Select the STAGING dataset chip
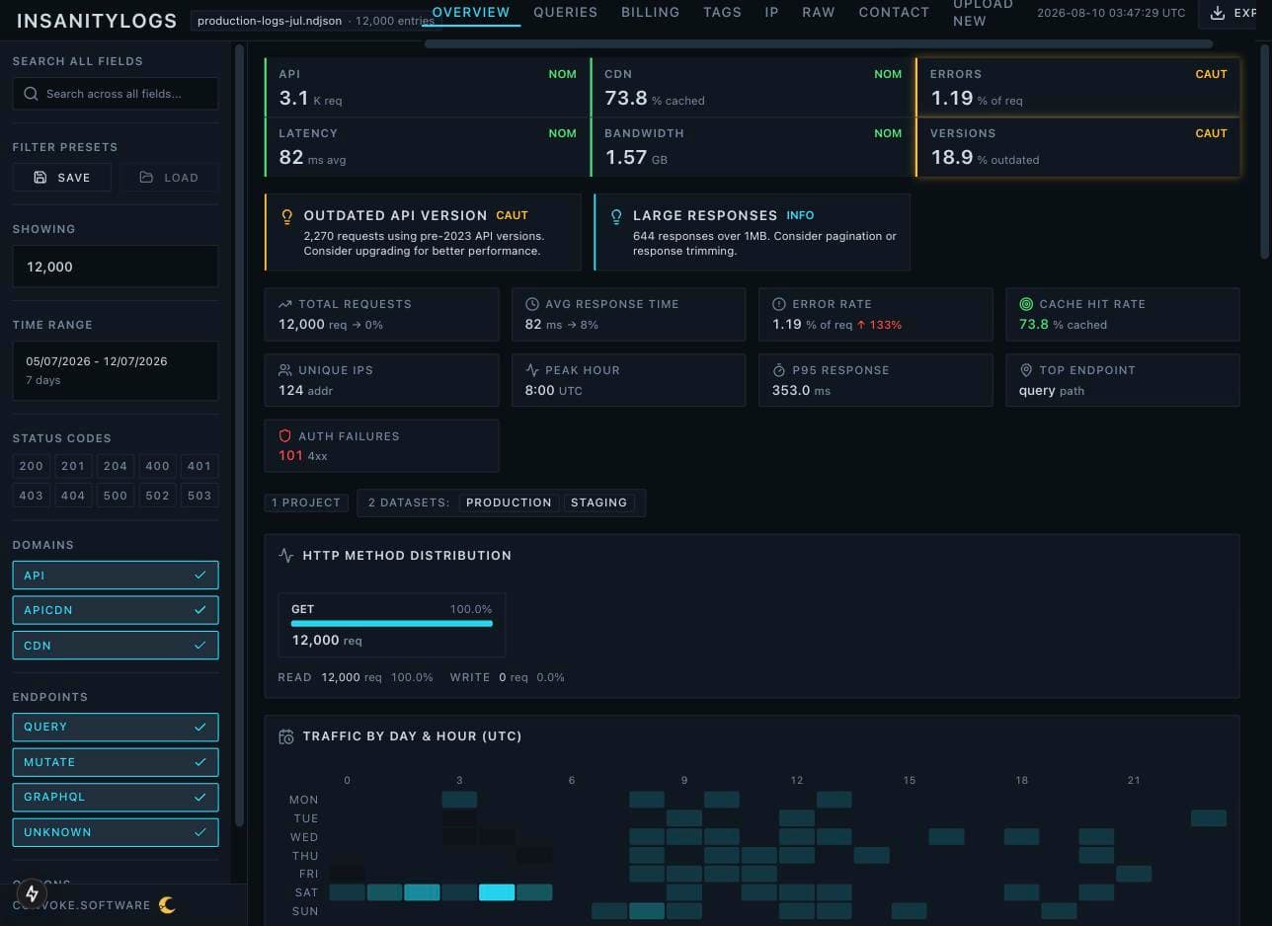Viewport: 1272px width, 926px height. 598,502
